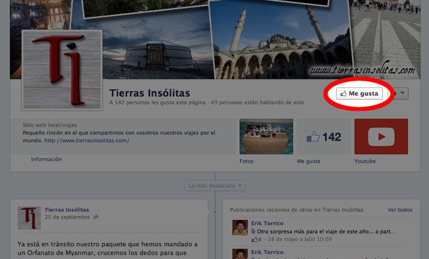Click the Fotos label link
429x259 pixels.
(x=247, y=161)
